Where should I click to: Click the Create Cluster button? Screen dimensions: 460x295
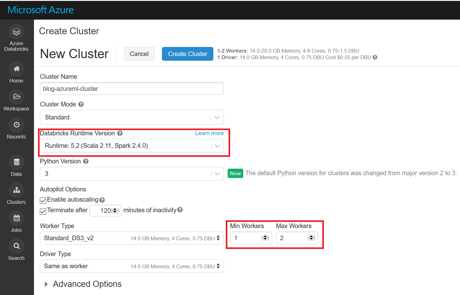(x=187, y=54)
